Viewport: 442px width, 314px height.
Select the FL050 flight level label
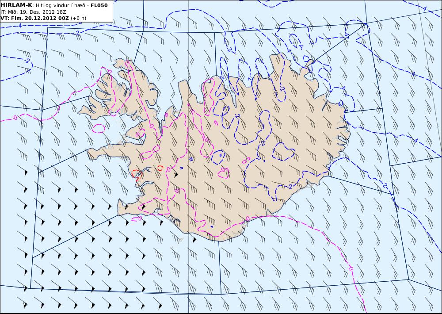pyautogui.click(x=99, y=5)
